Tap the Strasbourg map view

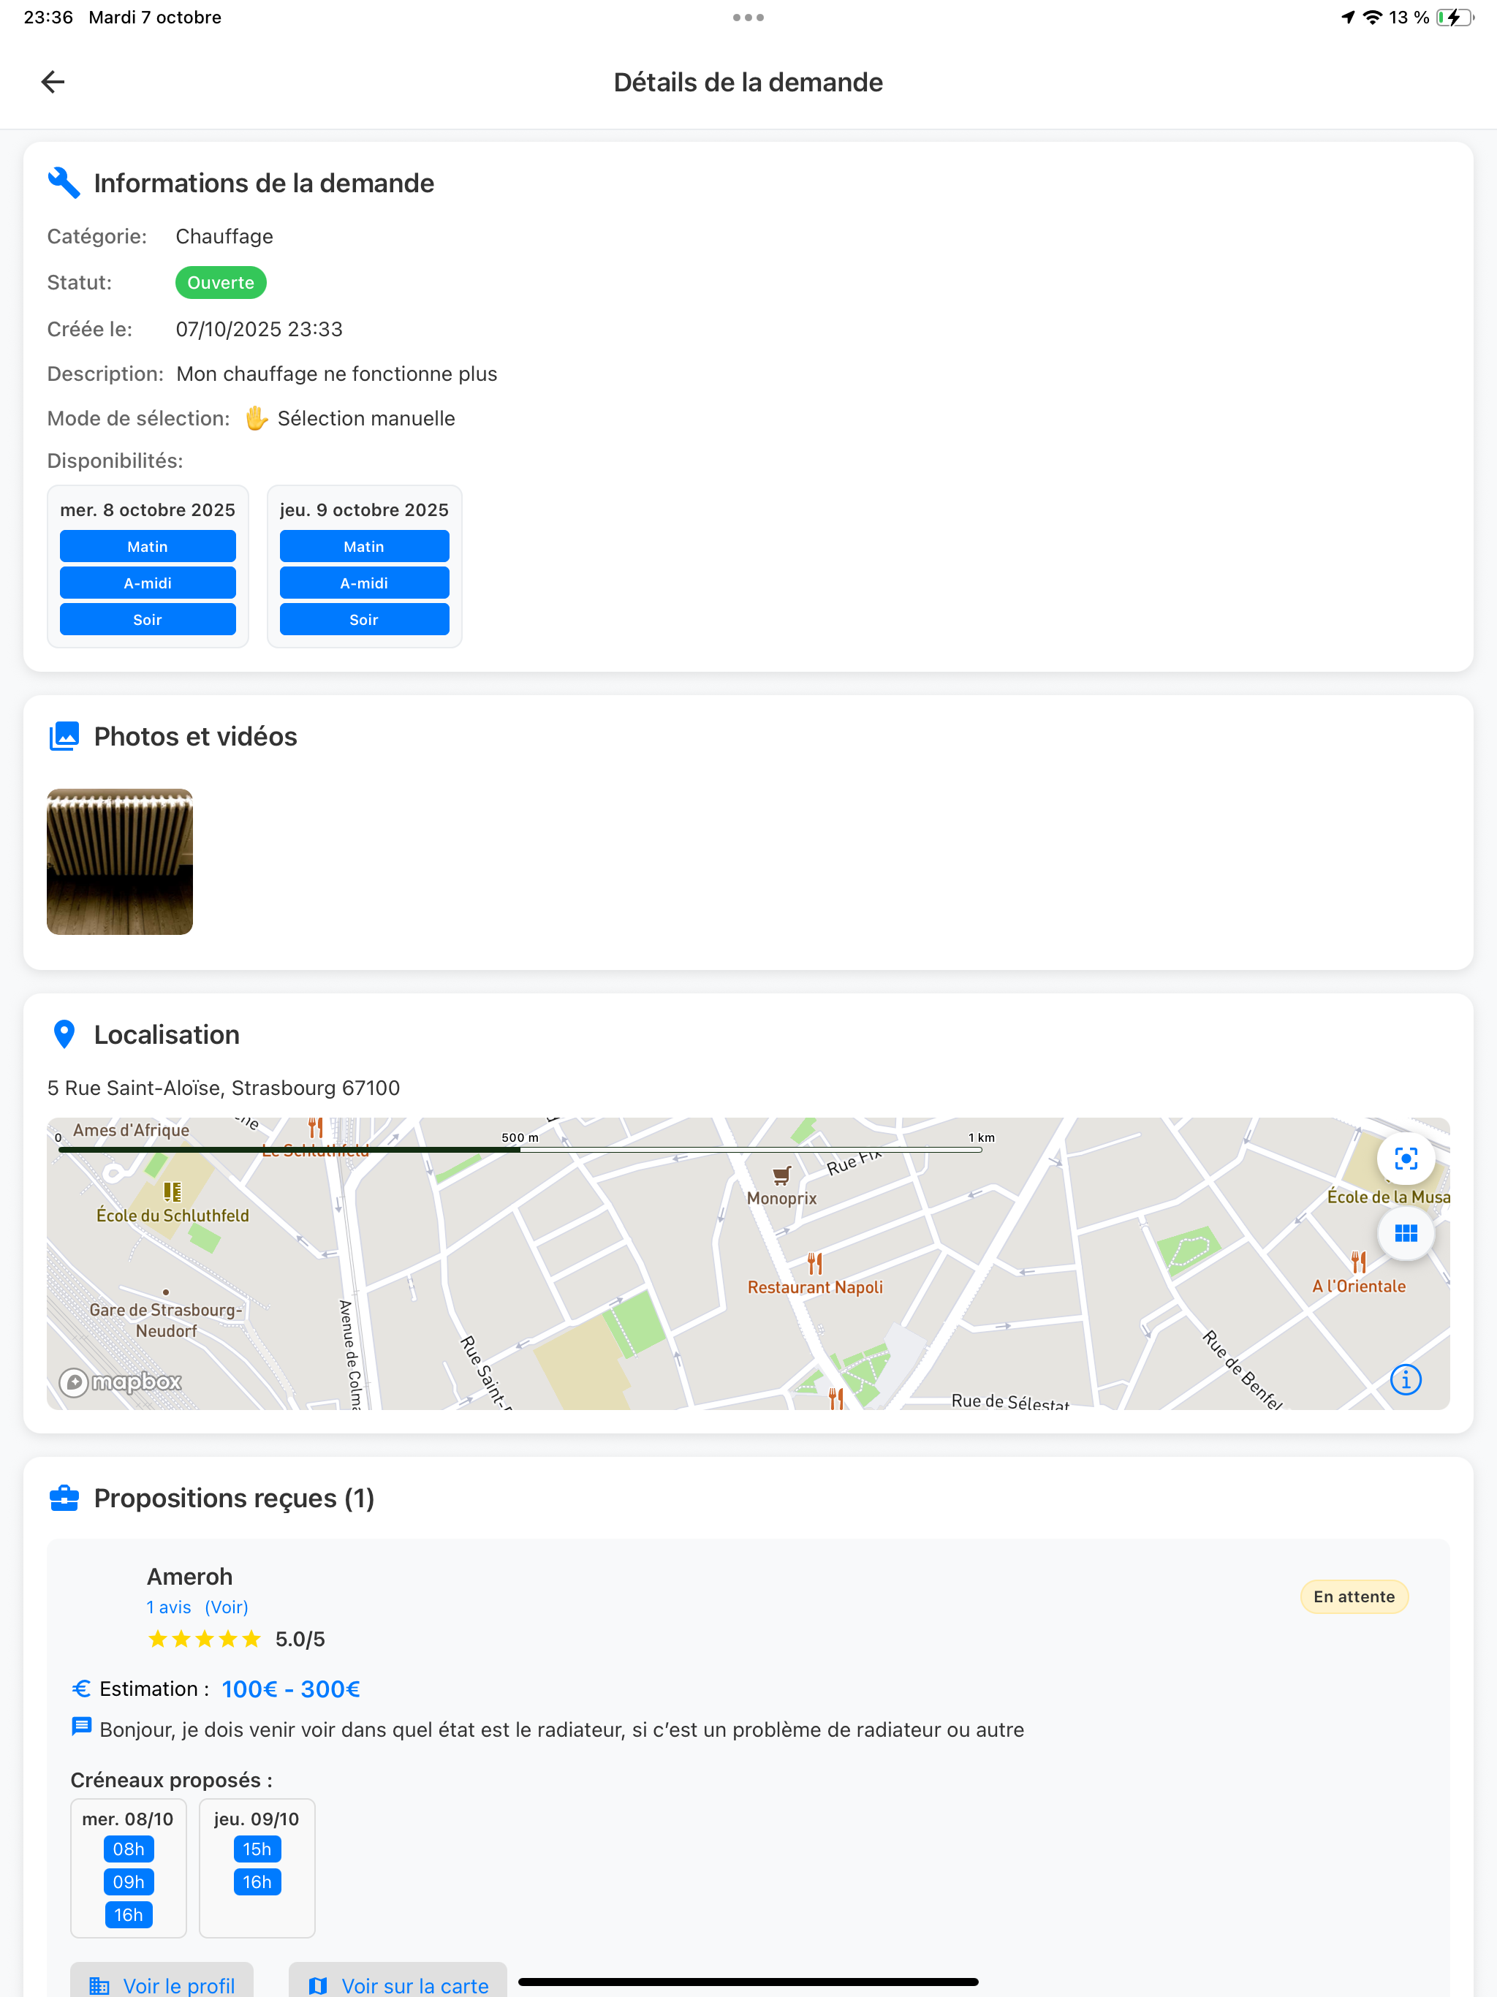point(748,1264)
